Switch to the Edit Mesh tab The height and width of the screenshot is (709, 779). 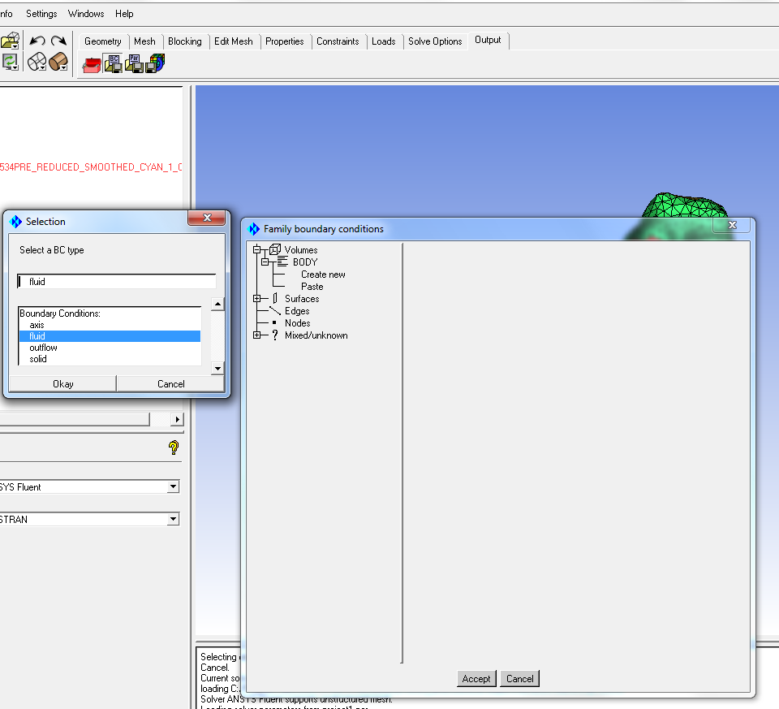(x=234, y=41)
